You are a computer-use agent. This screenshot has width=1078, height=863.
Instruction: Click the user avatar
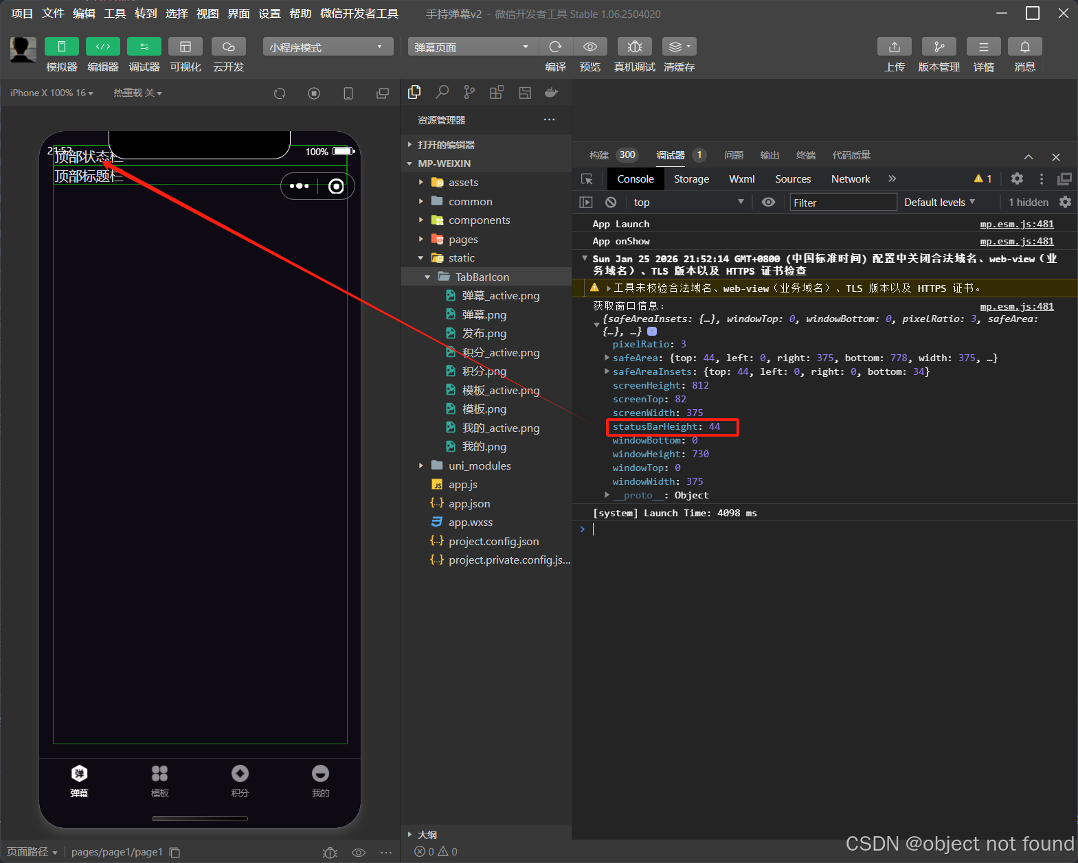coord(23,49)
